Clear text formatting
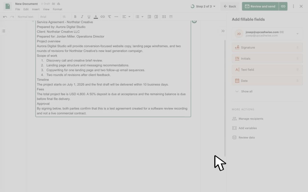Viewport: 308px width, 192px height. [109, 17]
